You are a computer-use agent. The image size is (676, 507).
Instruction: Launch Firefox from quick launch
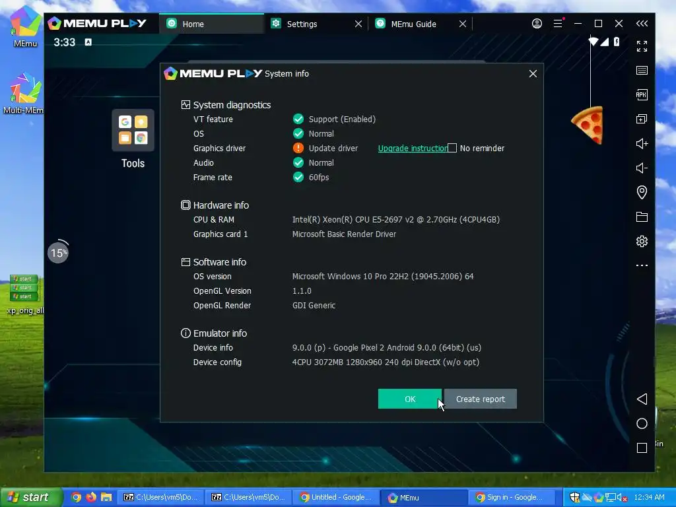click(91, 497)
